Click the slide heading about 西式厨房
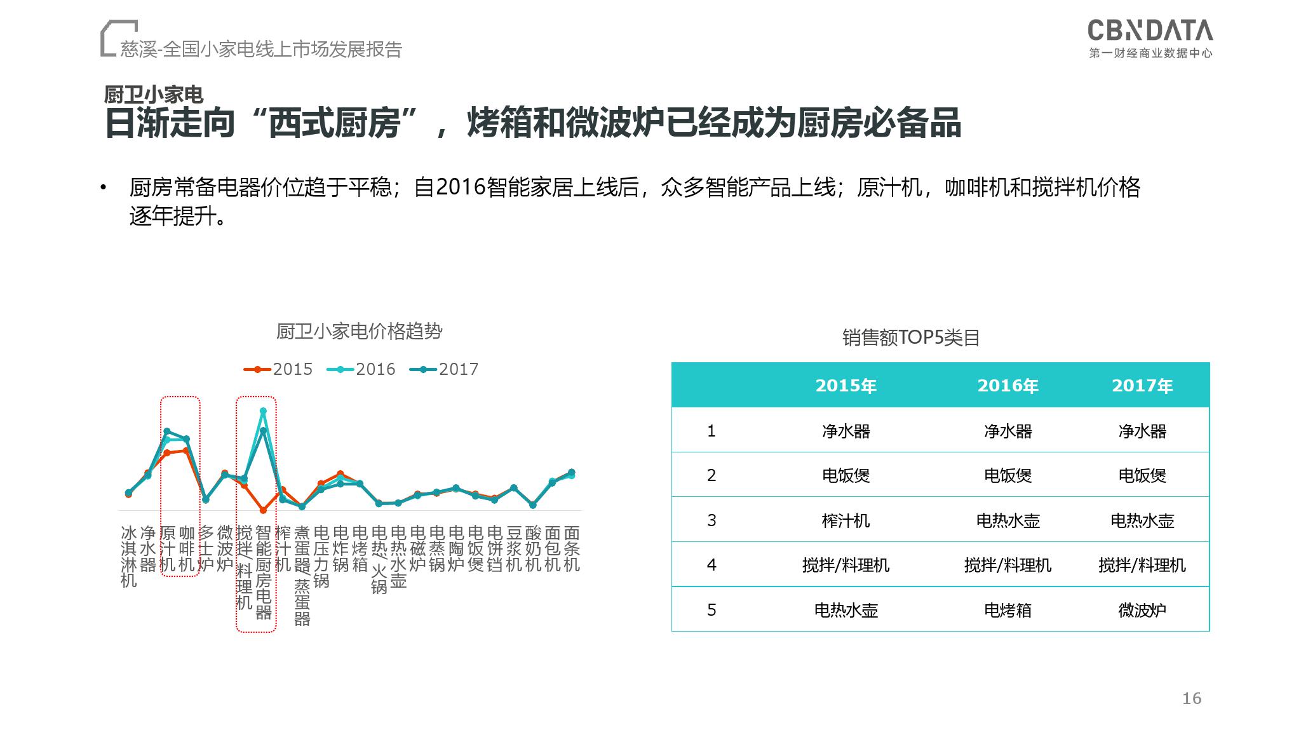Viewport: 1301px width, 732px height. tap(532, 123)
